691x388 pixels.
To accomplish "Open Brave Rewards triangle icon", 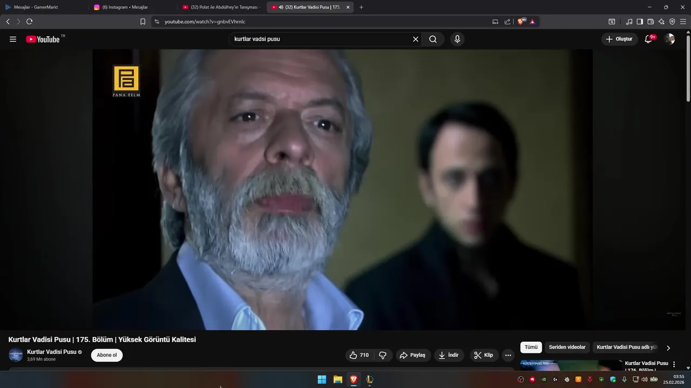I will click(532, 22).
